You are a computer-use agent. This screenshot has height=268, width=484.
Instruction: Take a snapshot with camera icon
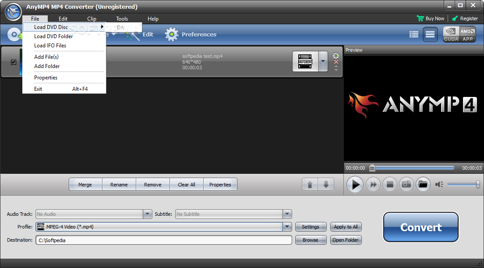pyautogui.click(x=406, y=185)
